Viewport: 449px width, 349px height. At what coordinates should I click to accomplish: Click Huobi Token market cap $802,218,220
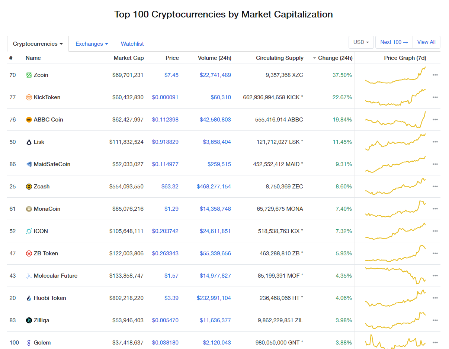coord(126,298)
